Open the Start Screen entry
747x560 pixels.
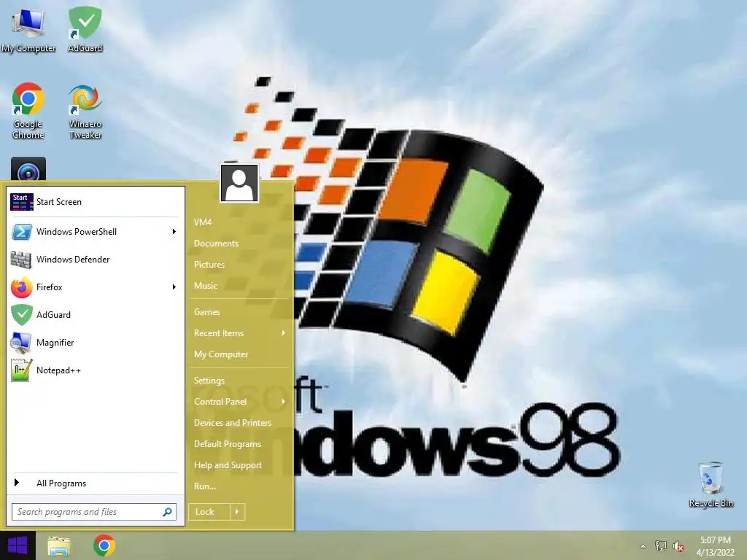point(96,202)
